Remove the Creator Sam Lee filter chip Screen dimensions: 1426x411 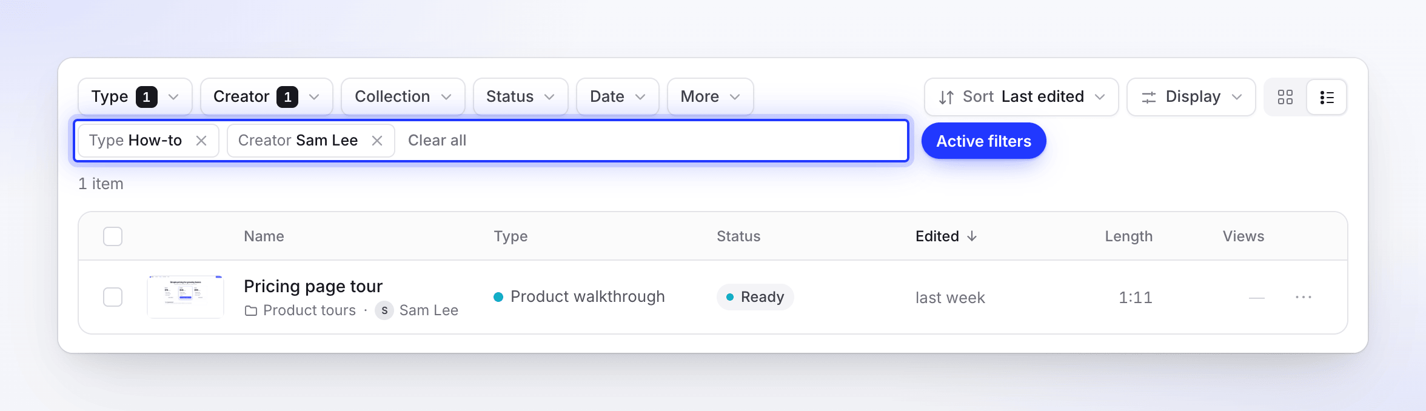tap(377, 141)
